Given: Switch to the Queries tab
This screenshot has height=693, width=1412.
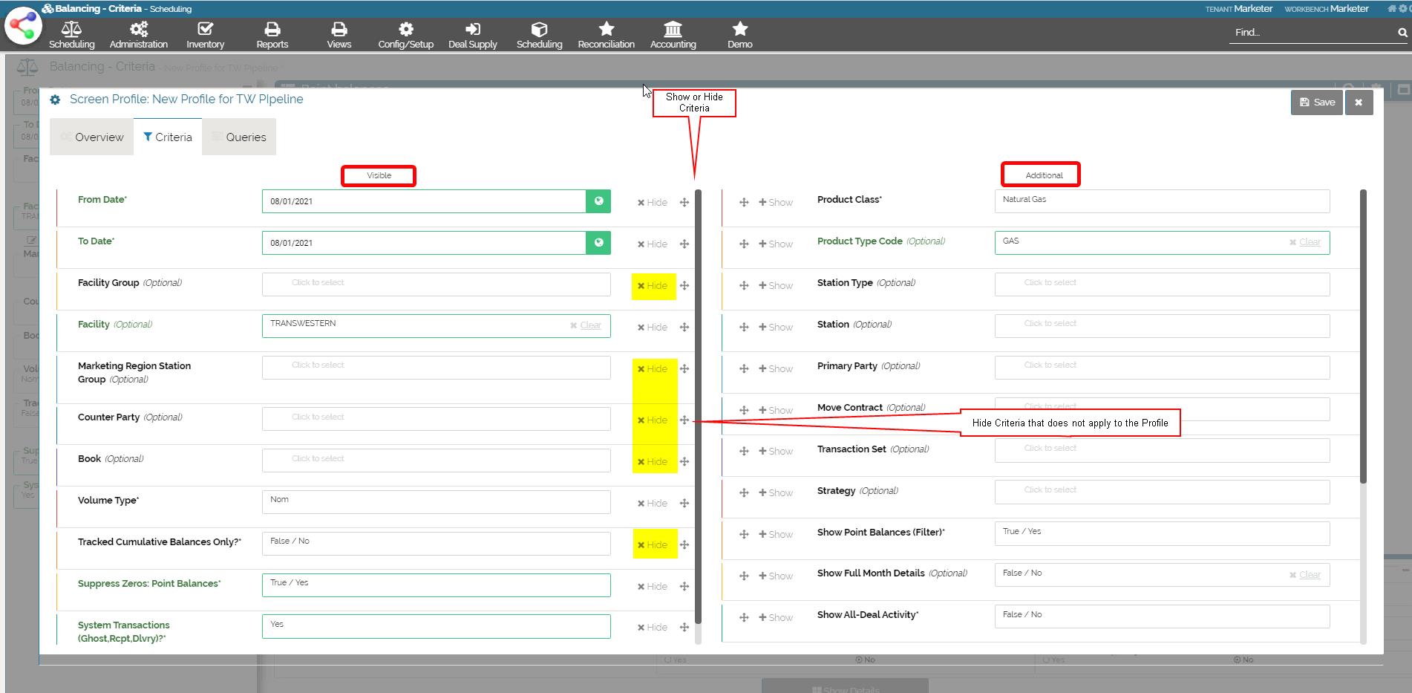Looking at the screenshot, I should [x=239, y=137].
